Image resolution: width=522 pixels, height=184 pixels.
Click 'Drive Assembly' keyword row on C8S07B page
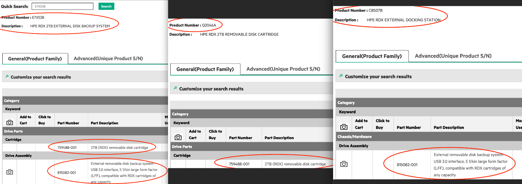click(429, 146)
